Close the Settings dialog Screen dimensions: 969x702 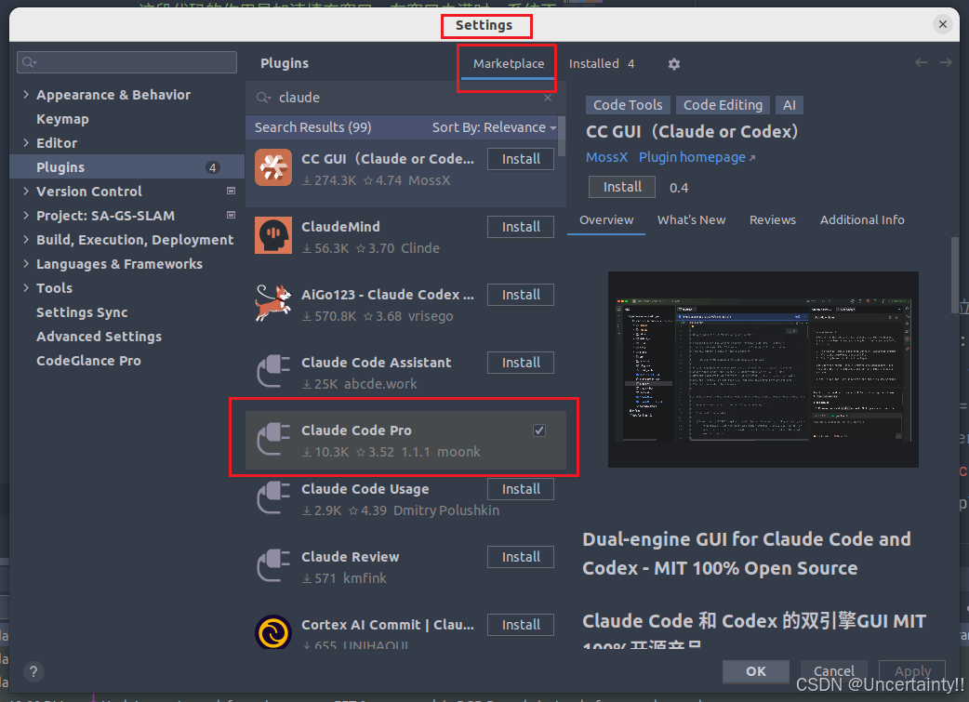(x=942, y=24)
